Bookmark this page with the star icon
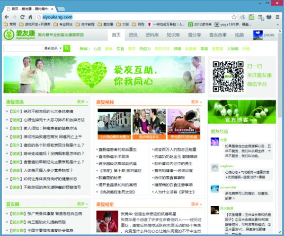 click(x=234, y=17)
